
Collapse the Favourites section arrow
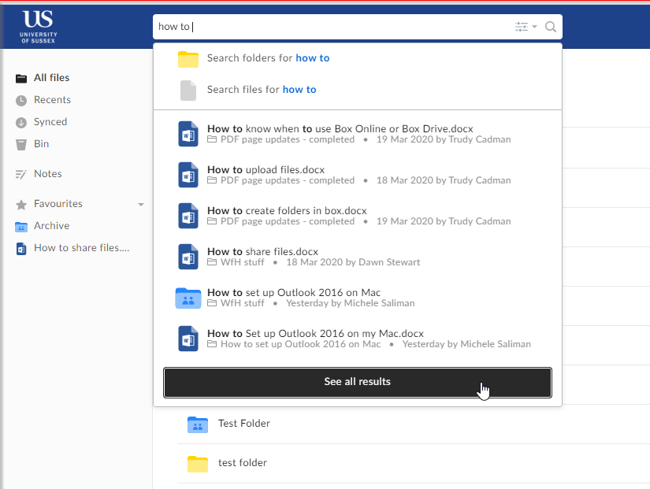(x=141, y=204)
